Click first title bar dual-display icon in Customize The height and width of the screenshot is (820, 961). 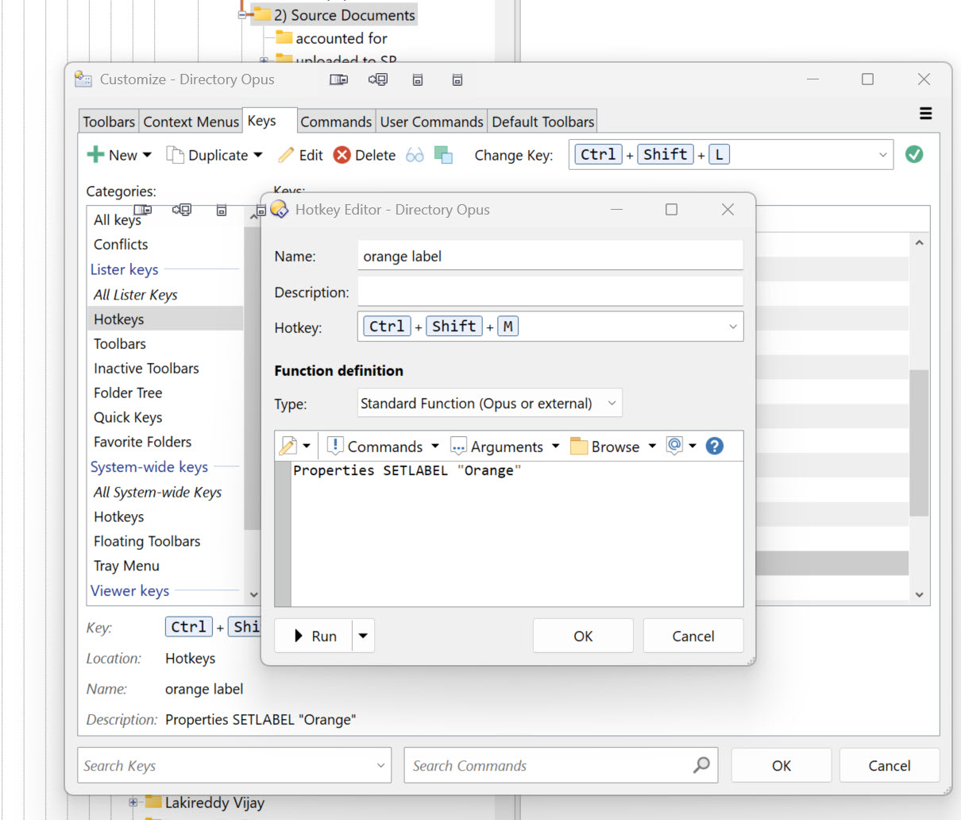pos(338,79)
